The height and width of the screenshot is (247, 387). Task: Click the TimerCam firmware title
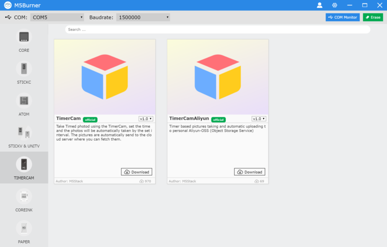click(68, 118)
